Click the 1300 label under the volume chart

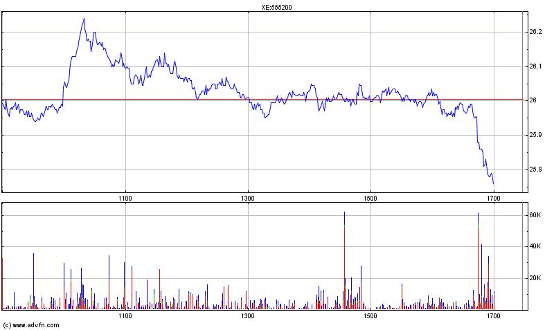pyautogui.click(x=248, y=316)
